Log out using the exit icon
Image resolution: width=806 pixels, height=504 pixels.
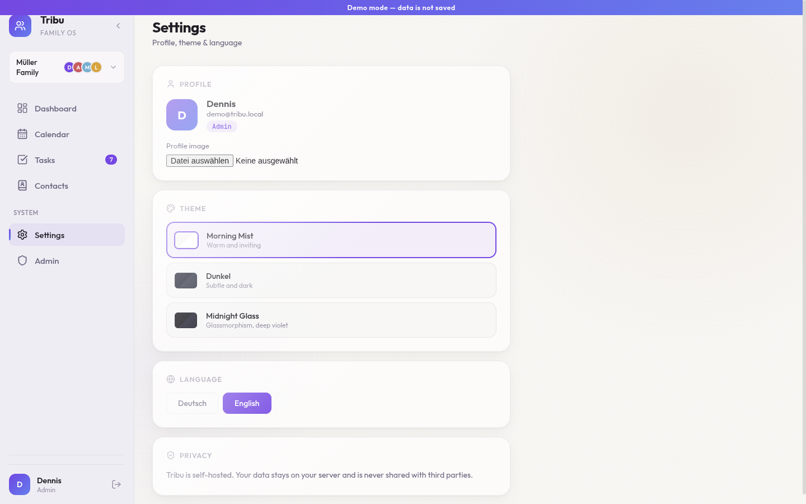coord(116,484)
